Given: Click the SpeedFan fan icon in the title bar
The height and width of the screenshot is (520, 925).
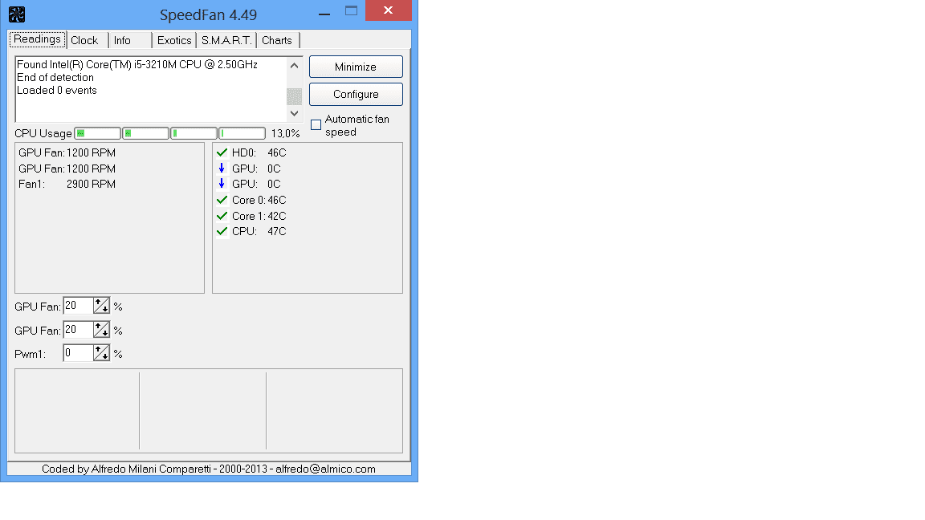Looking at the screenshot, I should [17, 14].
